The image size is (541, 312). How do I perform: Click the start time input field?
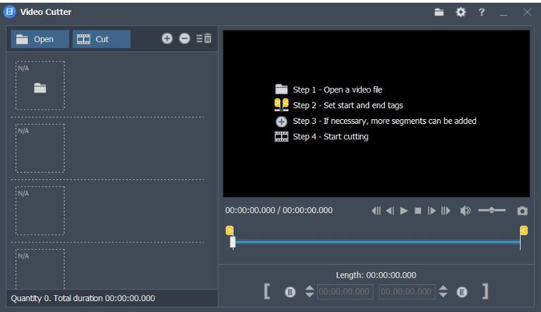click(x=345, y=292)
